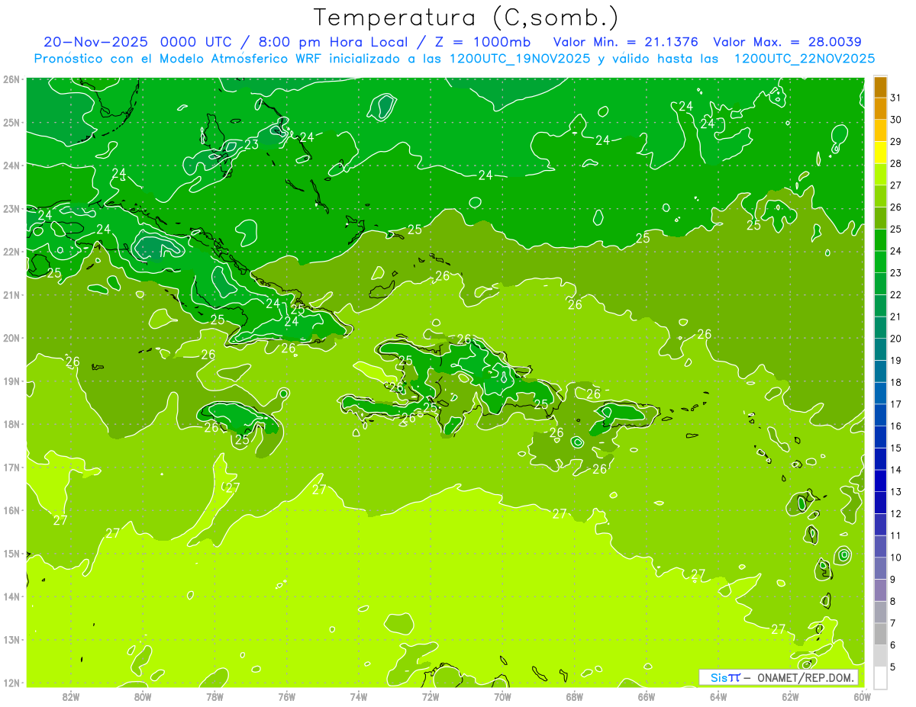Click the 70W longitude axis label
916x707 pixels.
(x=502, y=696)
